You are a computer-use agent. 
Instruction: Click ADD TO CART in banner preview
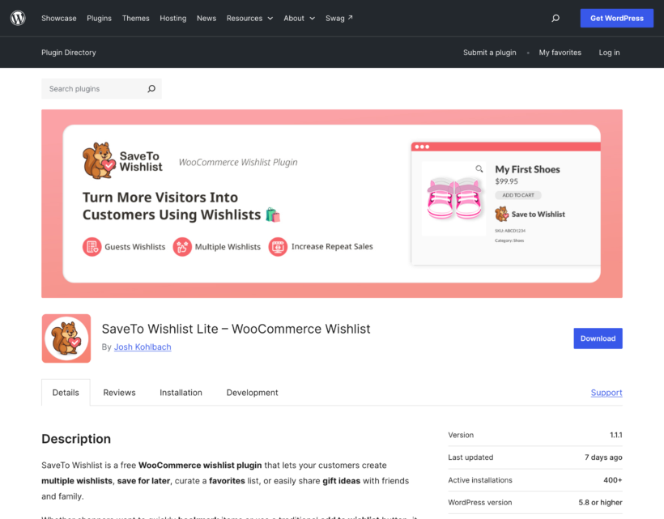coord(518,195)
